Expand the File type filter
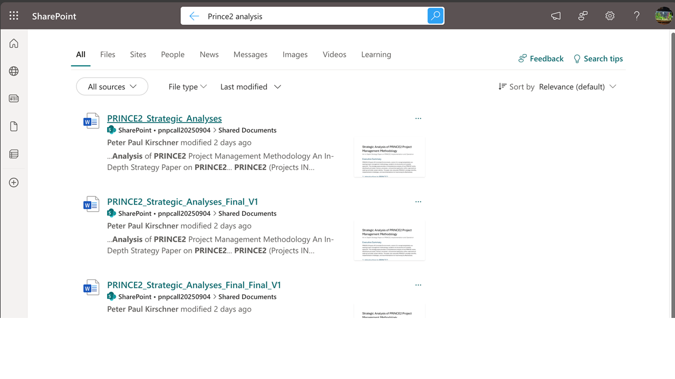 (188, 87)
